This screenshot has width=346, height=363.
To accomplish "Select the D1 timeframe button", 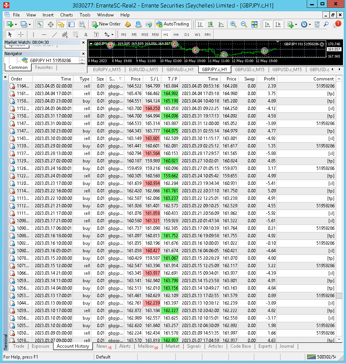I will click(x=187, y=34).
